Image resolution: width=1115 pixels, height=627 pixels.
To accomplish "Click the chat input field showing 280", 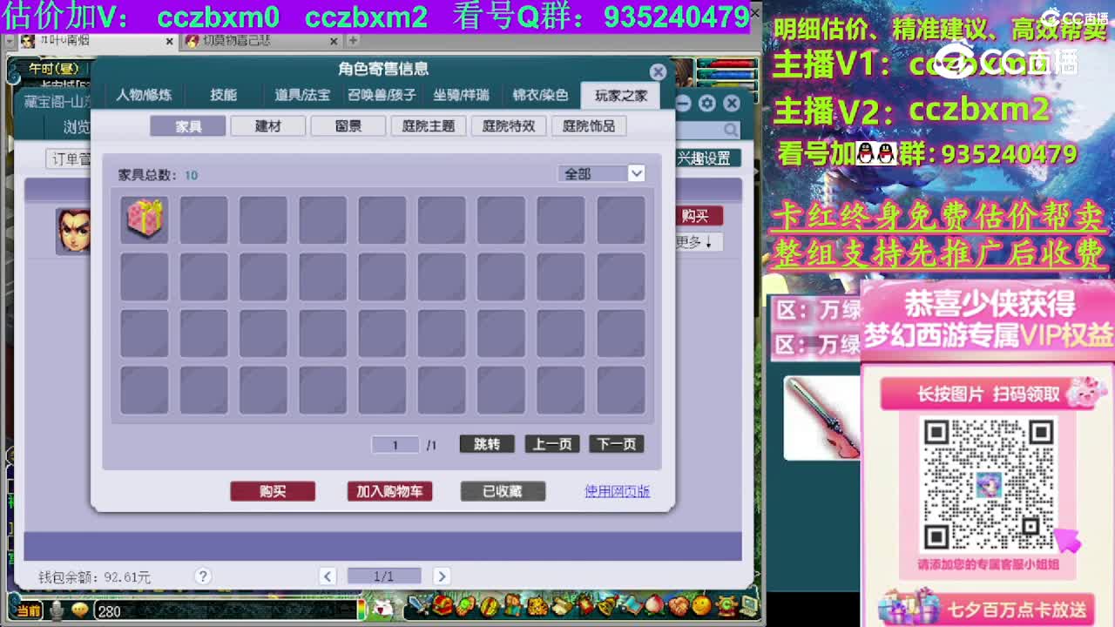I will (226, 611).
